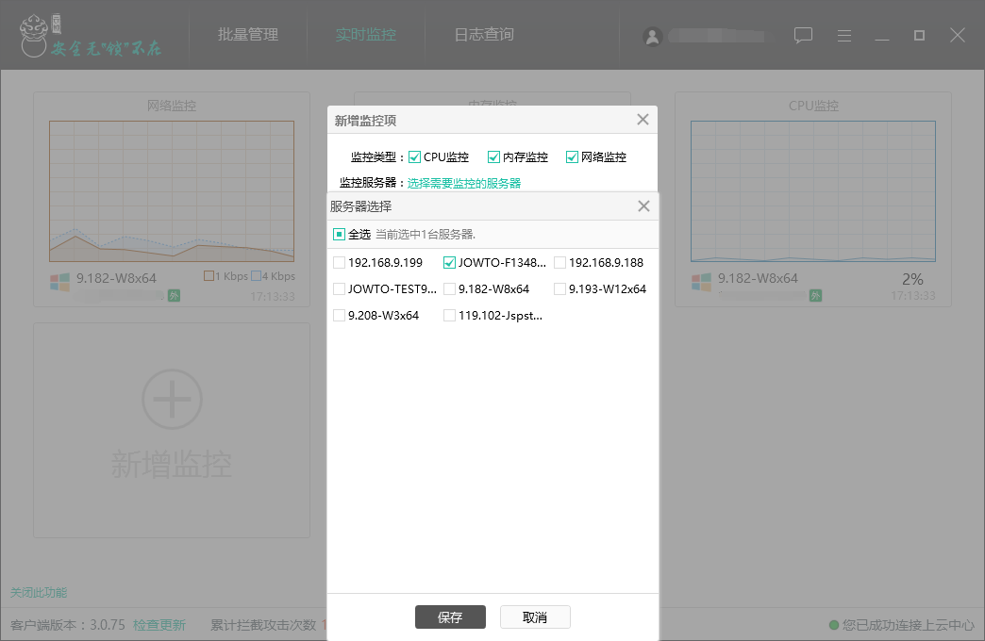Screen dimensions: 985x641
Task: Open the feedback message bubble icon
Action: tap(803, 35)
